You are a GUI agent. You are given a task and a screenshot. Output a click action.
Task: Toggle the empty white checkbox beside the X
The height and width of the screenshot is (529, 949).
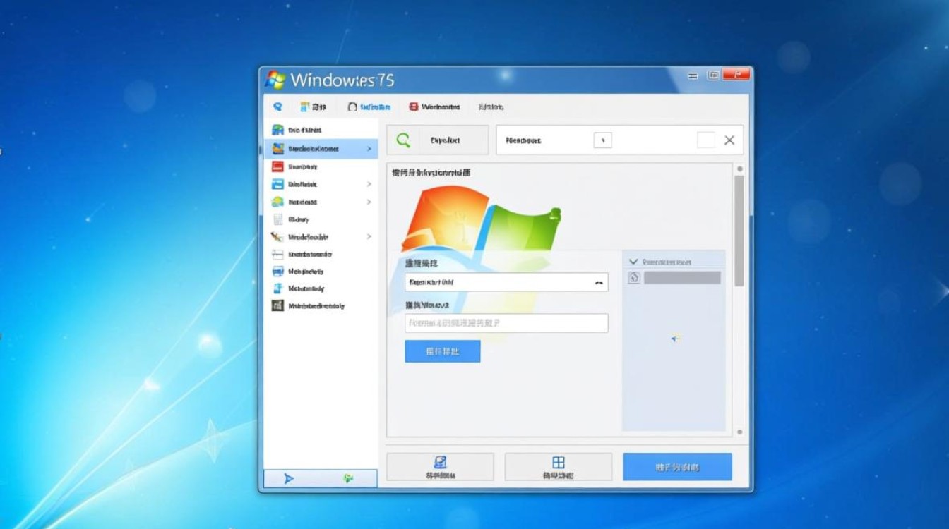coord(705,140)
